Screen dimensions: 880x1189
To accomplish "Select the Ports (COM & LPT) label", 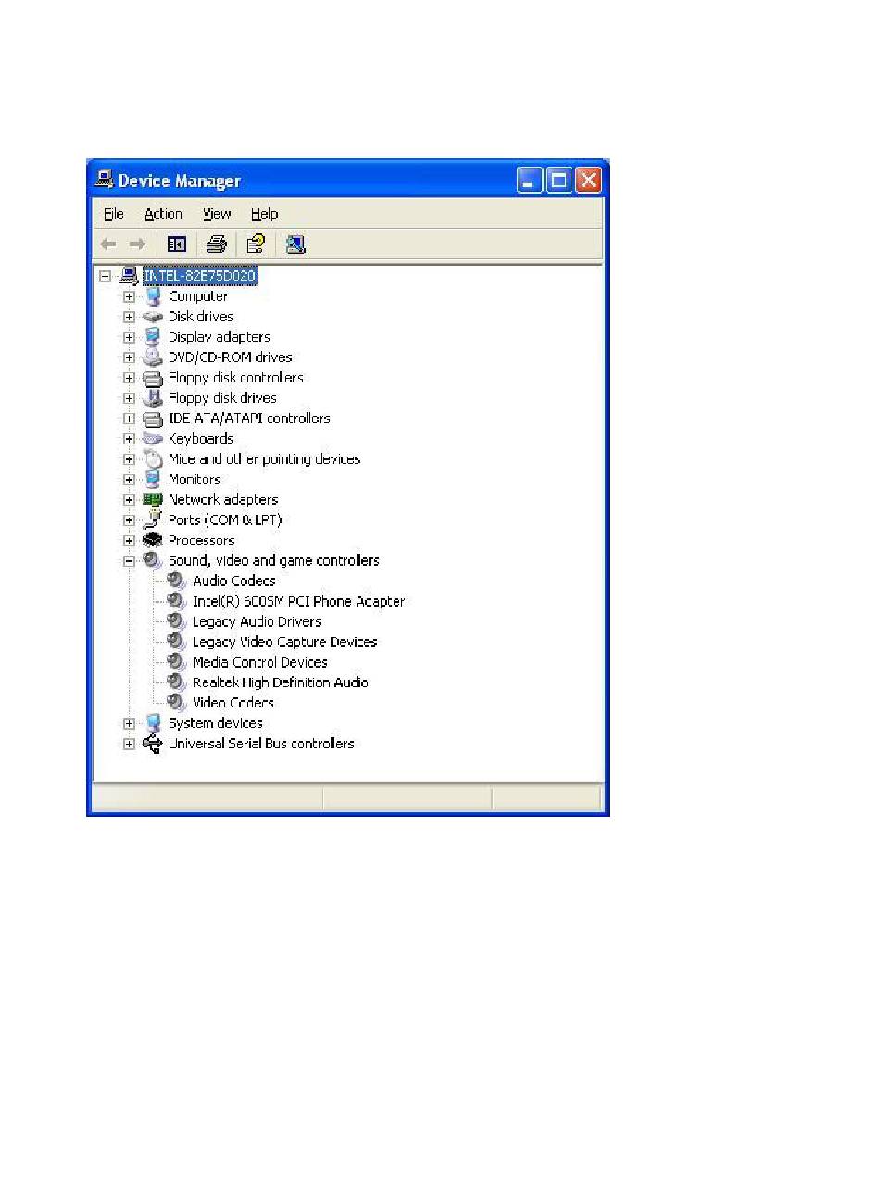I will coord(225,520).
